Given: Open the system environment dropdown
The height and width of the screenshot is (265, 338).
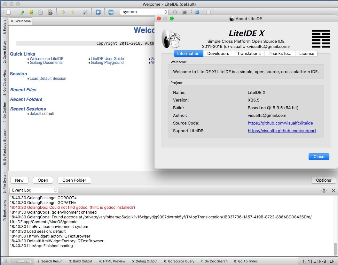Looking at the screenshot, I should tap(144, 12).
